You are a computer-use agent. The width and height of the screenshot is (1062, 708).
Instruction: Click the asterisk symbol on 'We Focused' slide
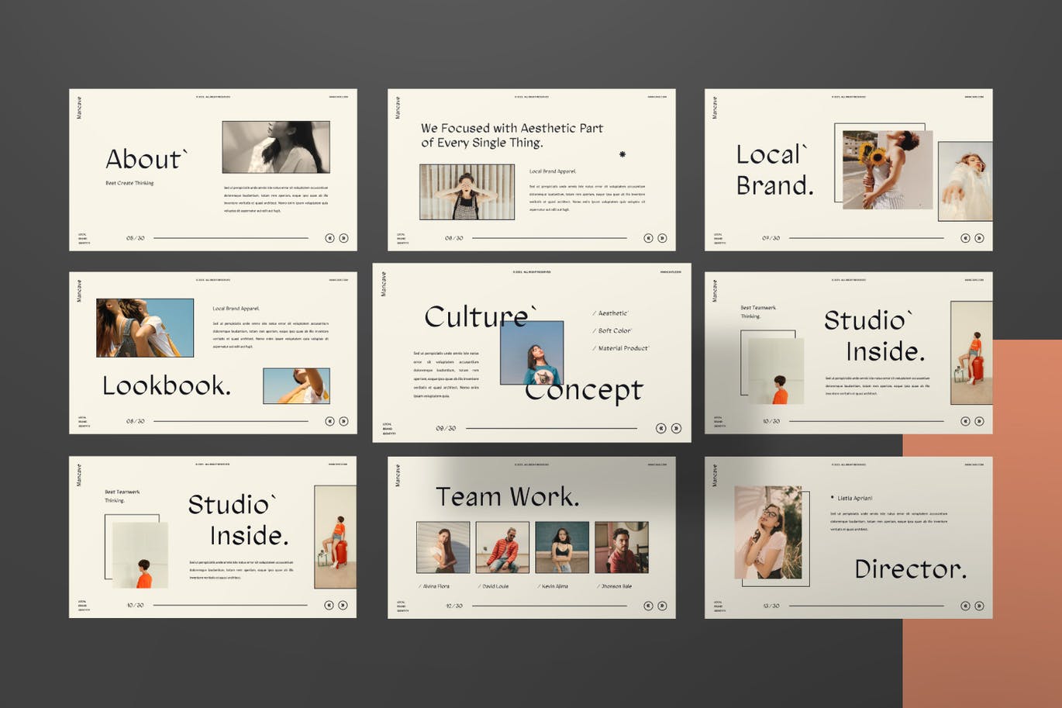point(622,154)
